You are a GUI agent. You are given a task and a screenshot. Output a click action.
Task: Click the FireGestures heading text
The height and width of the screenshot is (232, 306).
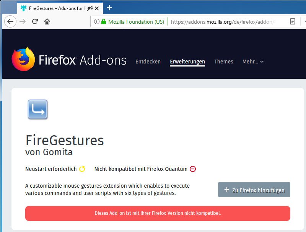click(65, 140)
